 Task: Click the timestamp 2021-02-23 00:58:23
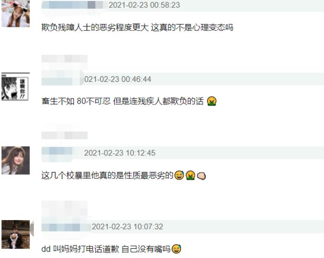click(x=144, y=5)
